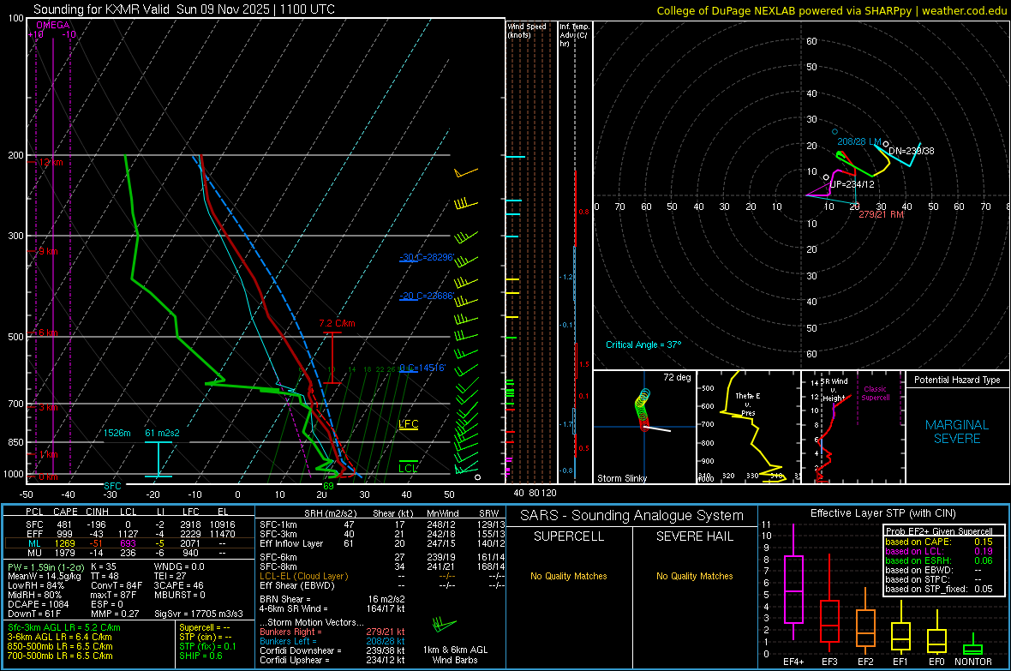The image size is (1011, 671).
Task: Click the "61 m2s2" inflow SRH value
Action: point(162,433)
